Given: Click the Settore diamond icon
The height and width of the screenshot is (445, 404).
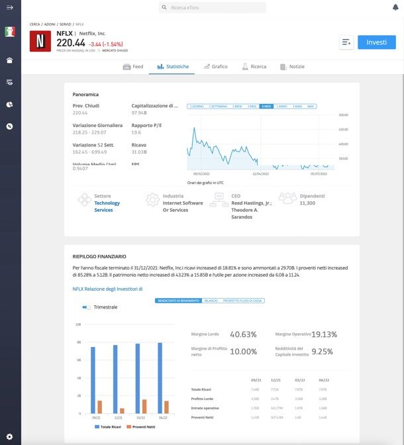Looking at the screenshot, I should (x=85, y=199).
